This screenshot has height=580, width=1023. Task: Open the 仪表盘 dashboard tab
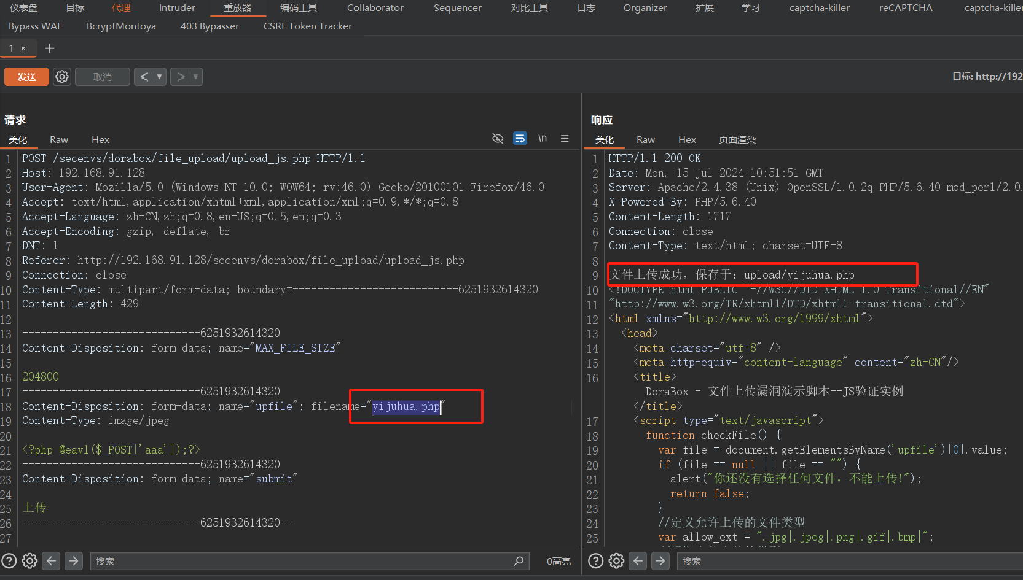23,8
